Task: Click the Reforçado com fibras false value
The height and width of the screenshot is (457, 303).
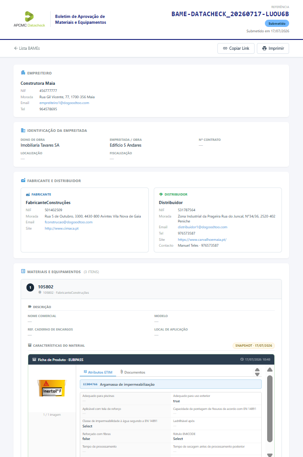Action: click(x=86, y=439)
